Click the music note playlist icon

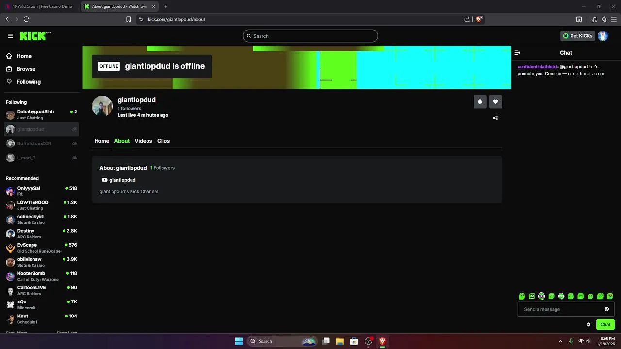point(594,19)
